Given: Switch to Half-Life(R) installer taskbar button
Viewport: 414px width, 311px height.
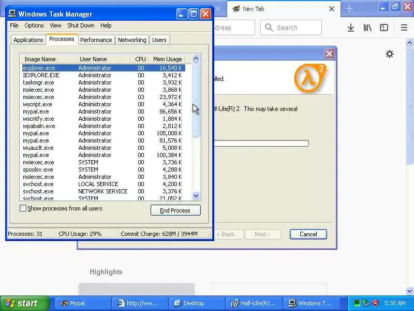Looking at the screenshot, I should coord(254,303).
